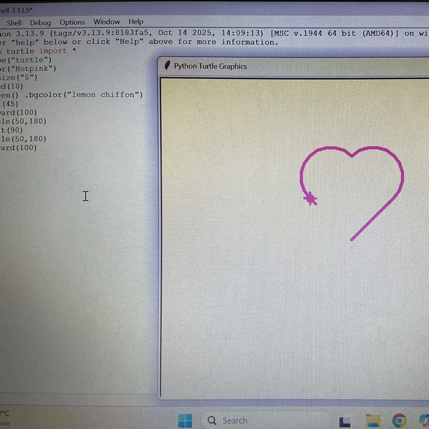Open the Shell menu
The height and width of the screenshot is (429, 429).
pyautogui.click(x=14, y=23)
